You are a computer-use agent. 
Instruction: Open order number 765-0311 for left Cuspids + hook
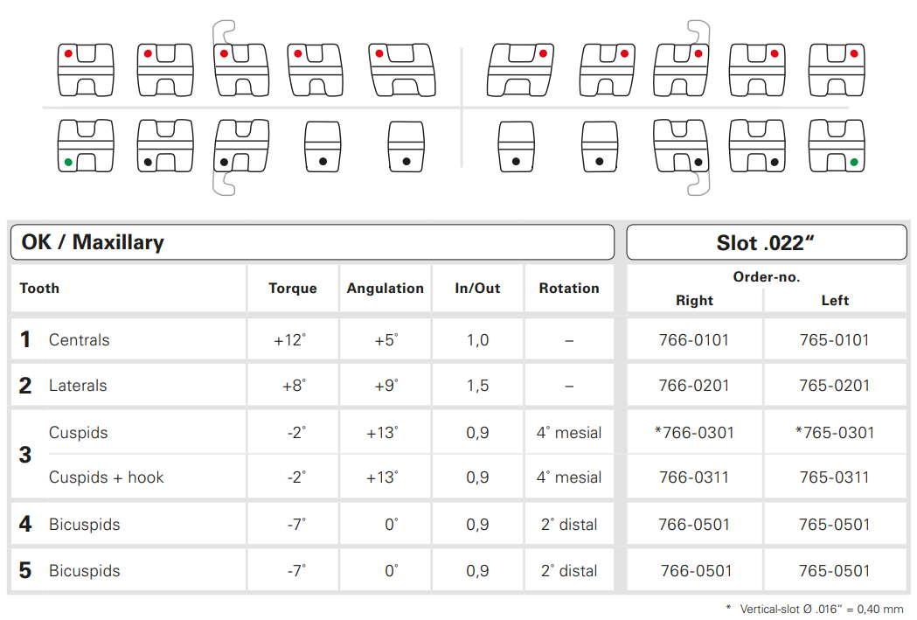coord(835,477)
